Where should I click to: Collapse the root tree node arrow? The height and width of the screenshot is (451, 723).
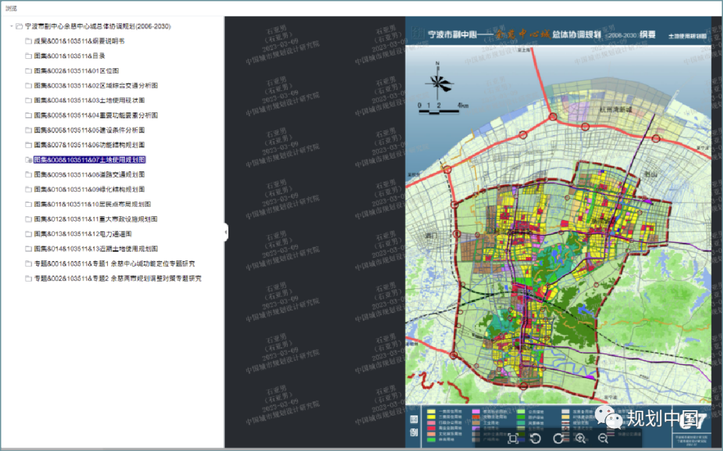pos(11,26)
